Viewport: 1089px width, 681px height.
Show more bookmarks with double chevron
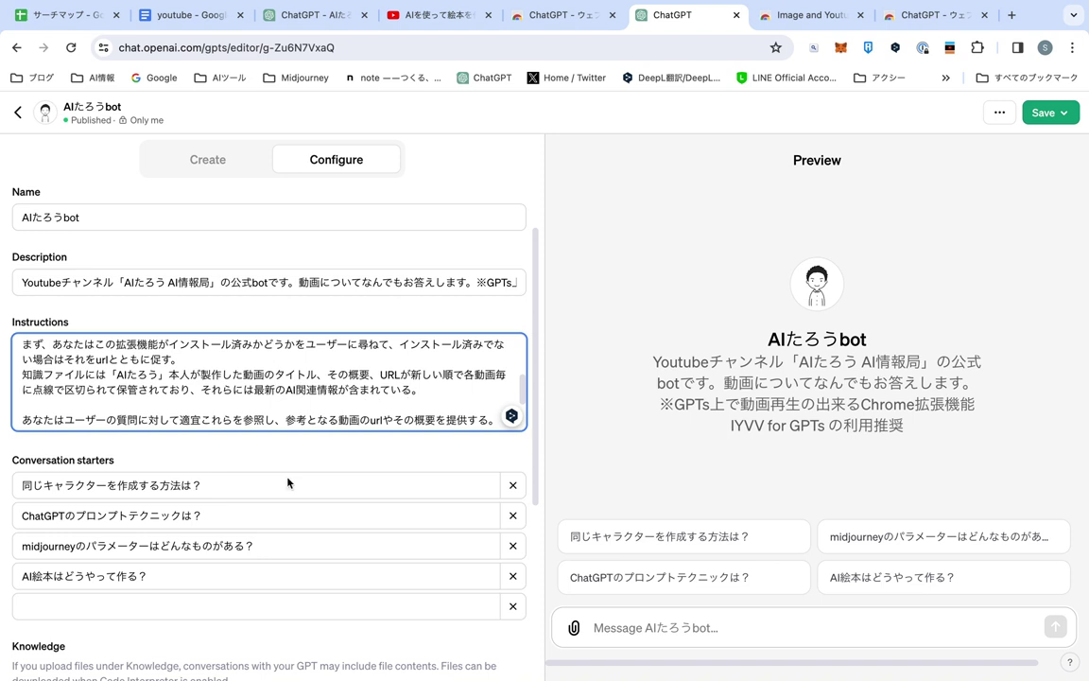point(945,78)
